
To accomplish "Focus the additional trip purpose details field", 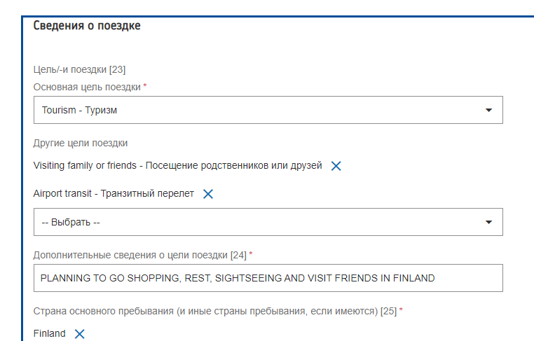I will point(268,278).
